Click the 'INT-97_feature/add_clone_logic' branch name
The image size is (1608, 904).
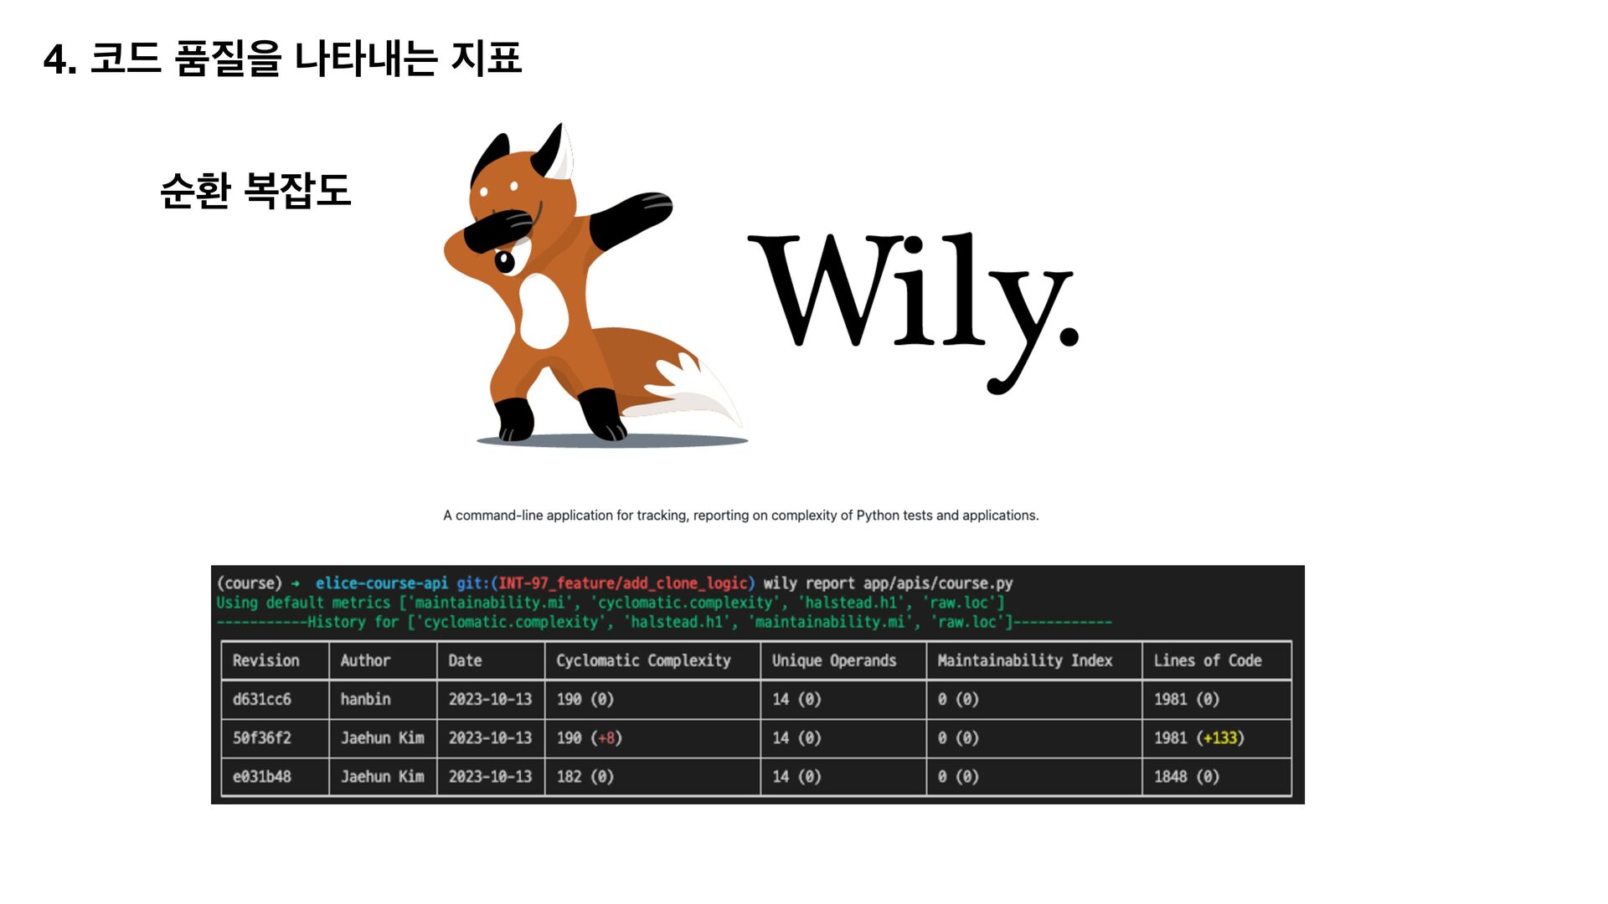(623, 583)
